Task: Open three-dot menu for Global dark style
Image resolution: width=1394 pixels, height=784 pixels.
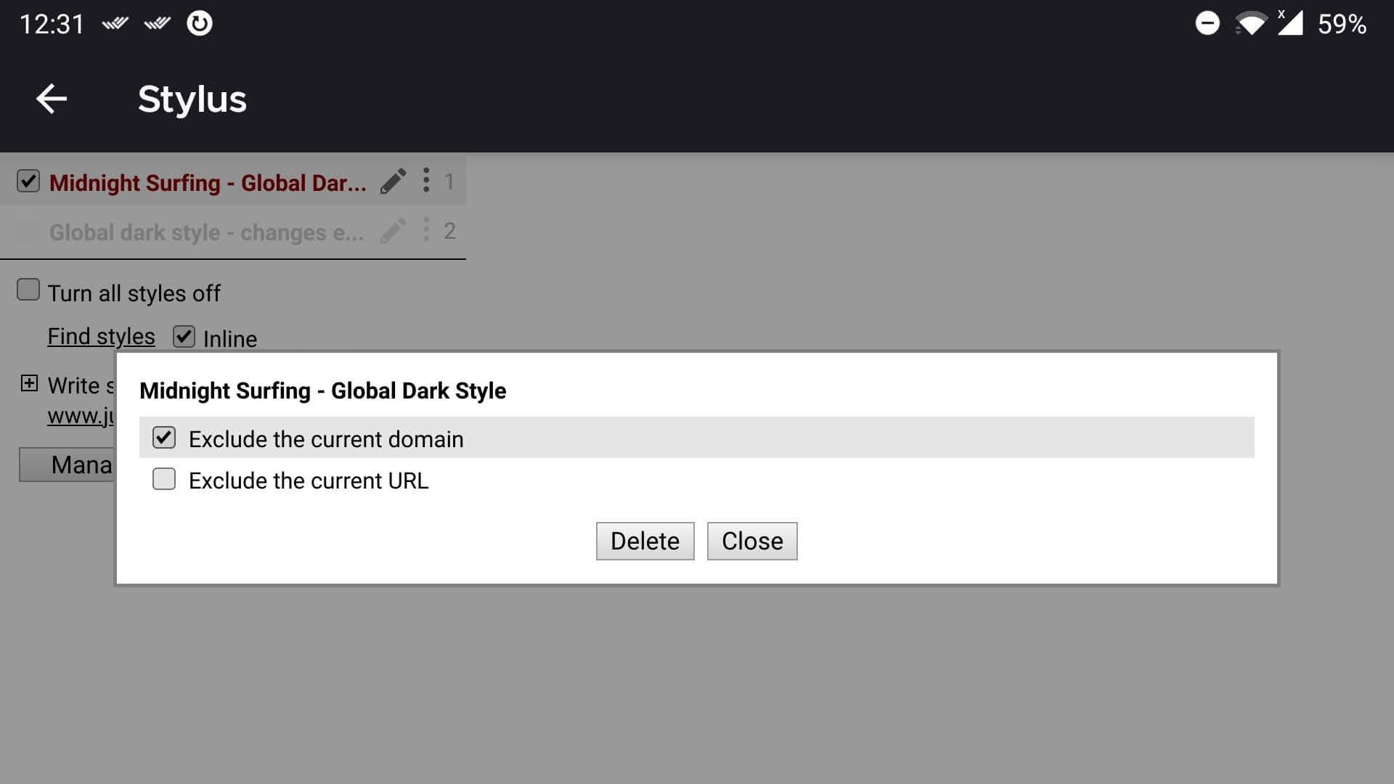Action: pyautogui.click(x=426, y=230)
